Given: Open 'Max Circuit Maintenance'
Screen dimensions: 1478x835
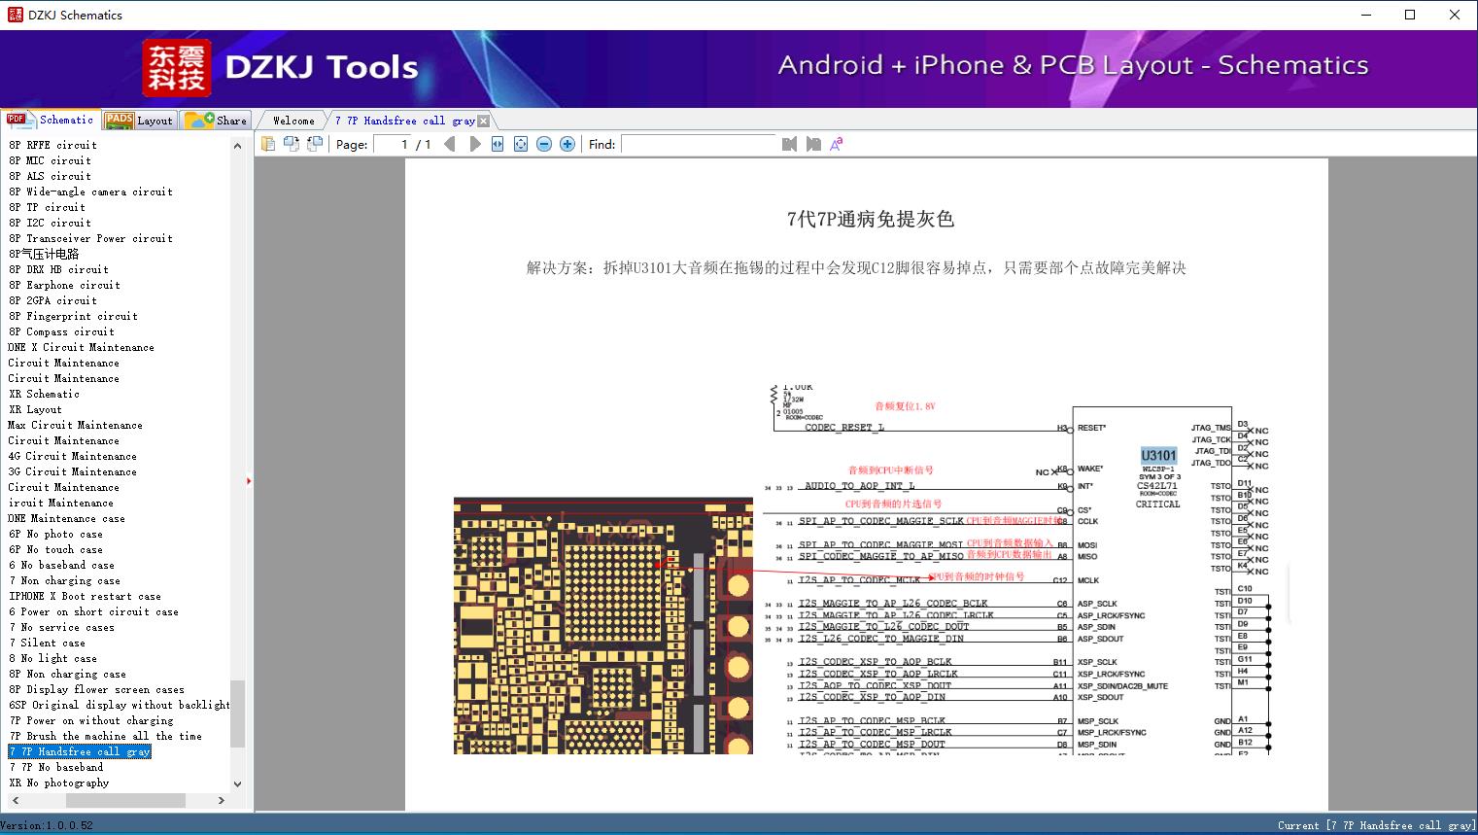Looking at the screenshot, I should (75, 425).
